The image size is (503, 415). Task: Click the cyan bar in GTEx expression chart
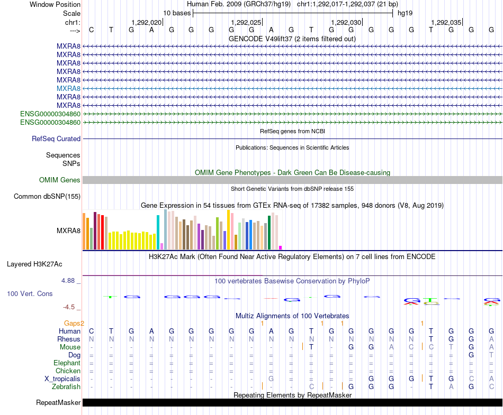click(158, 232)
